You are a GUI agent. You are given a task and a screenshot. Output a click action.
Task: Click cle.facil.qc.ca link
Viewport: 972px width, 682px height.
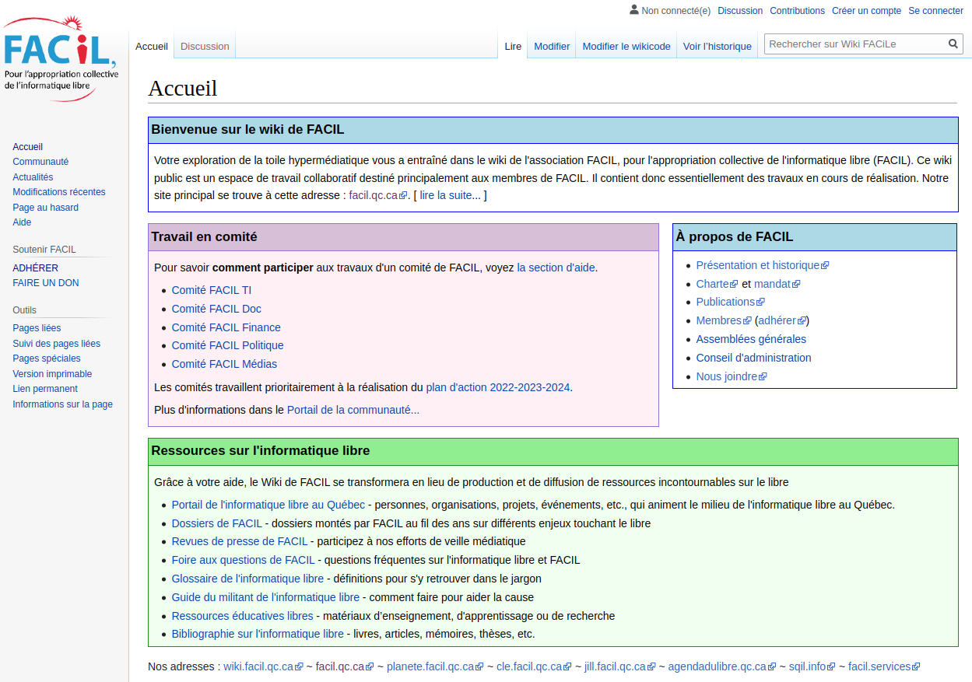tap(534, 666)
